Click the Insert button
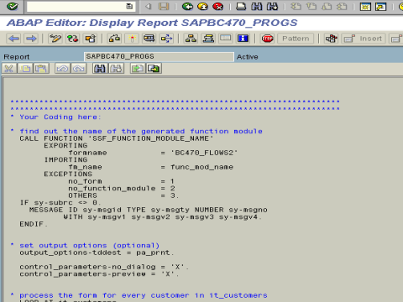 [364, 39]
